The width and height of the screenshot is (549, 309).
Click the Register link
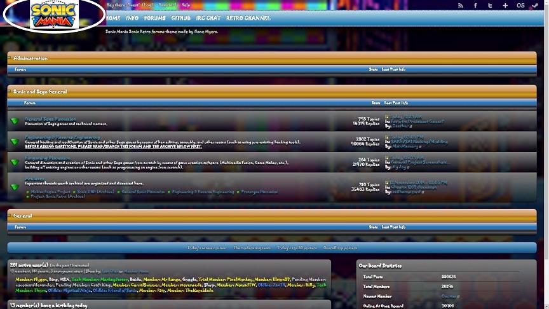[166, 5]
